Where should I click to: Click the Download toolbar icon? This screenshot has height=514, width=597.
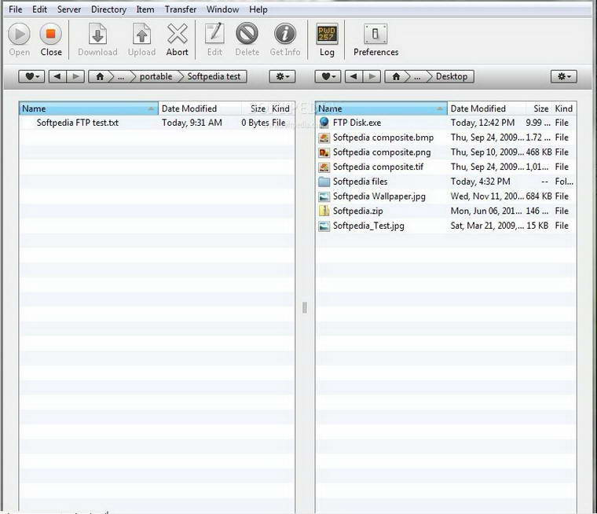(97, 35)
